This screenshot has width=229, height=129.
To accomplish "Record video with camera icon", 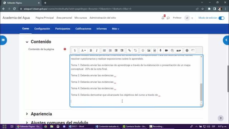I will coord(166,51).
